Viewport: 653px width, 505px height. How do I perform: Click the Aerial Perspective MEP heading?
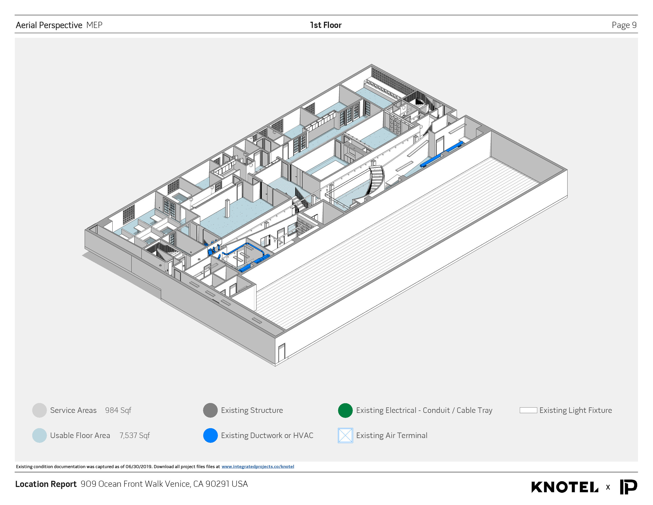tap(59, 25)
